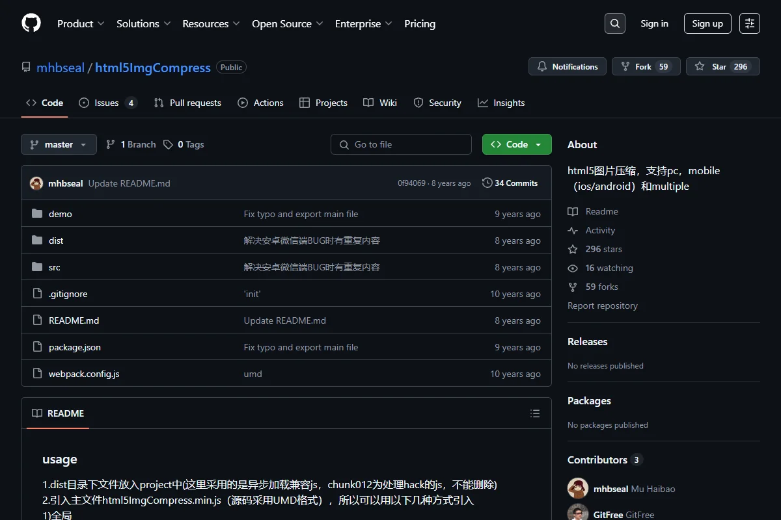
Task: Open the Packages section heading
Action: (x=589, y=401)
